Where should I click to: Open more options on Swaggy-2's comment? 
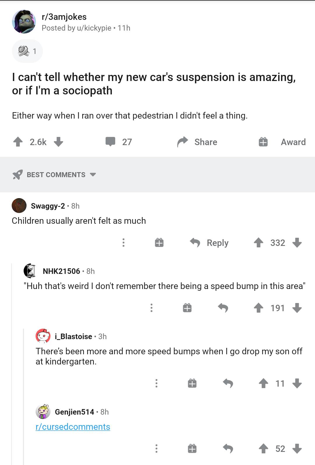click(123, 243)
